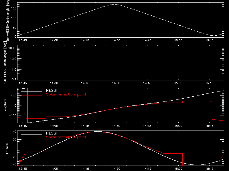This screenshot has width=229, height=171.
Task: Select the 40 tick on Latitude plot
Action: click(15, 132)
